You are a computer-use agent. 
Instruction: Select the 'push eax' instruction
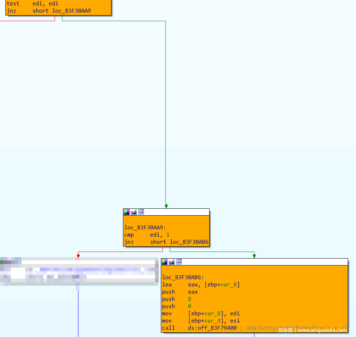click(180, 292)
